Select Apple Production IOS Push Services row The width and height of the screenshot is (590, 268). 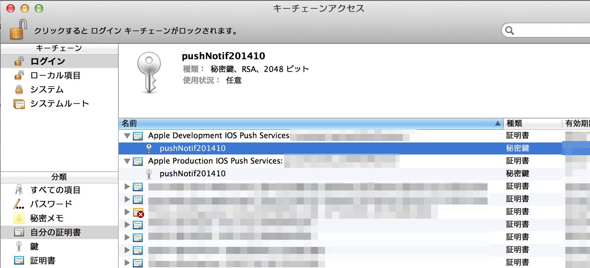[x=354, y=161]
